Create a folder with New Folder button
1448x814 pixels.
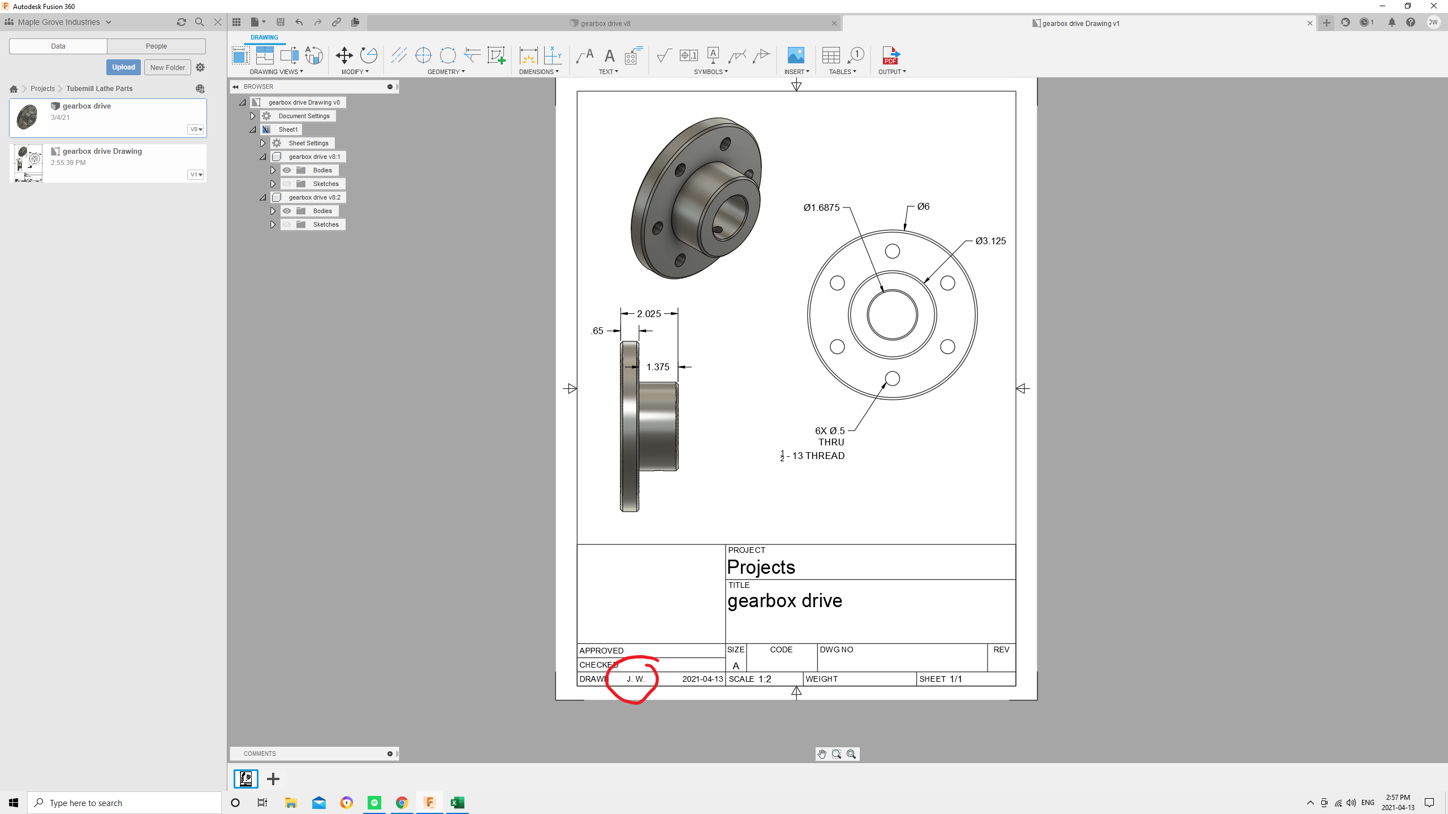[x=167, y=67]
